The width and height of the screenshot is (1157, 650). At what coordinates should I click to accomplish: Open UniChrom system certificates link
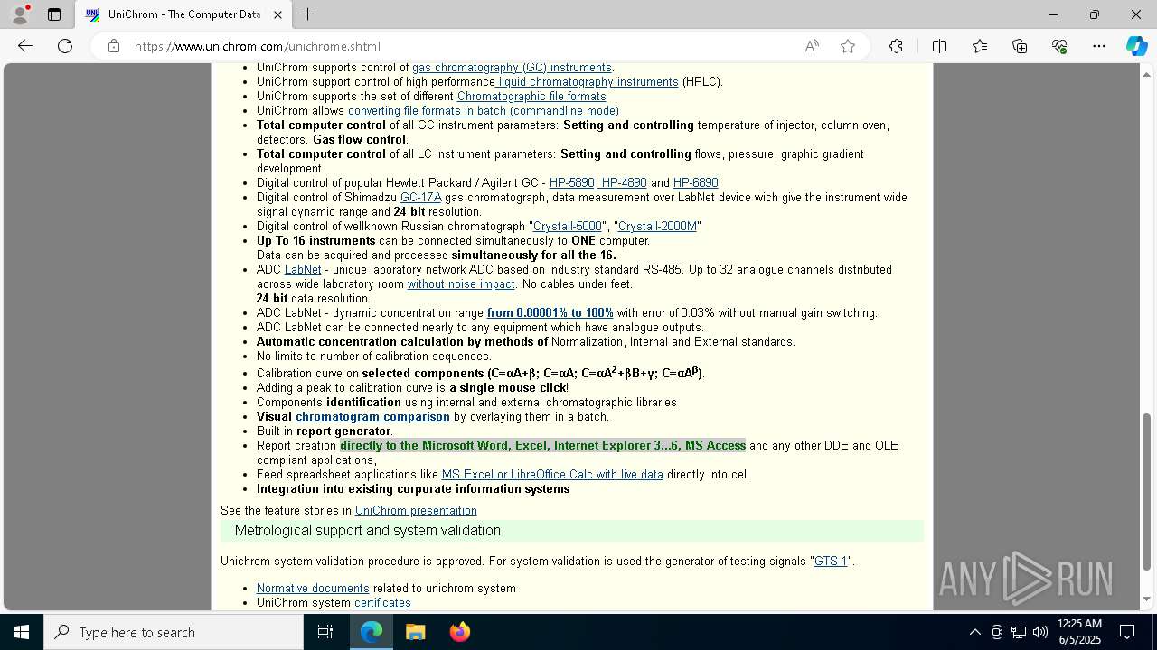tap(382, 603)
